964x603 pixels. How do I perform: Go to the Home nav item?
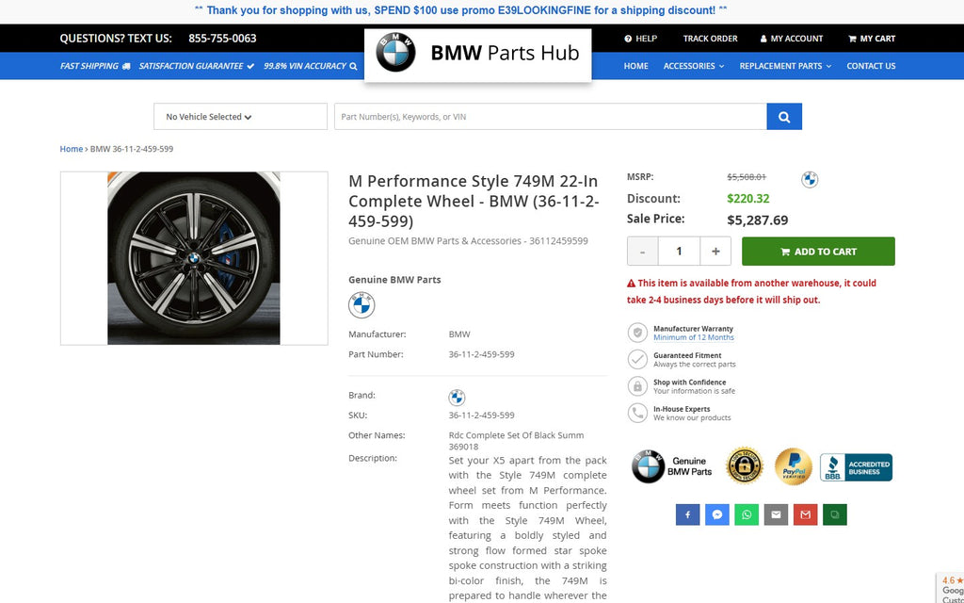click(635, 66)
